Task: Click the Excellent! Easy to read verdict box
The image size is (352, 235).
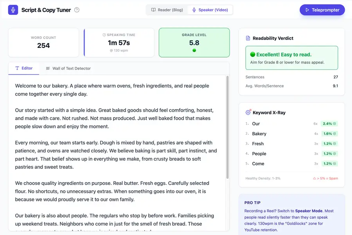Action: click(291, 58)
